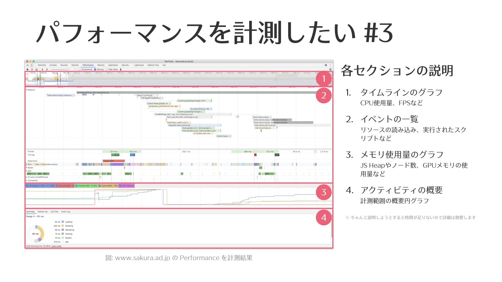Toggle the Nodes counter checkbox
The width and height of the screenshot is (502, 282).
77,186
